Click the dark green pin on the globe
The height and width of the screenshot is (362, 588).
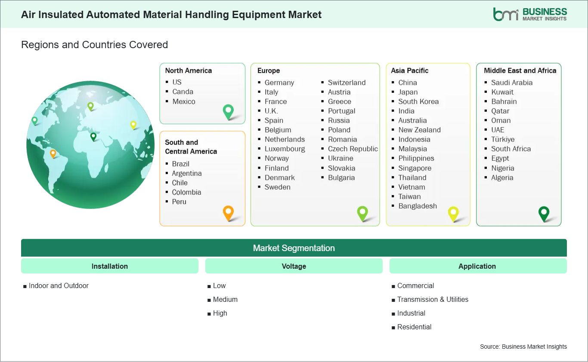[x=93, y=137]
